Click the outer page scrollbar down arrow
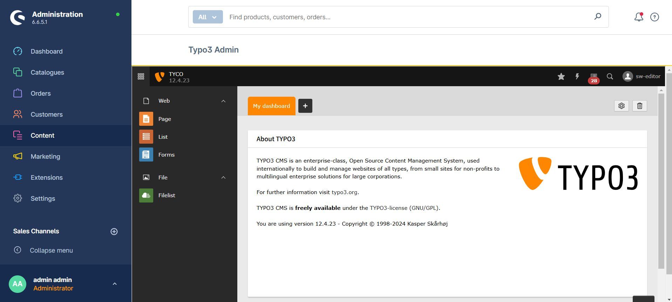Screen dimensions: 672x302 [x=669, y=299]
